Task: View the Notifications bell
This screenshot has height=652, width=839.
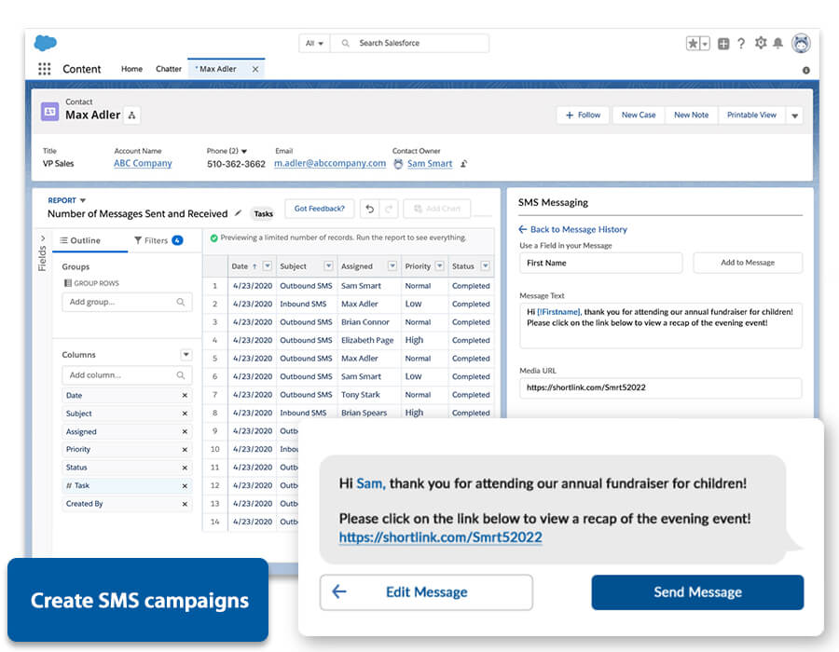Action: point(778,43)
